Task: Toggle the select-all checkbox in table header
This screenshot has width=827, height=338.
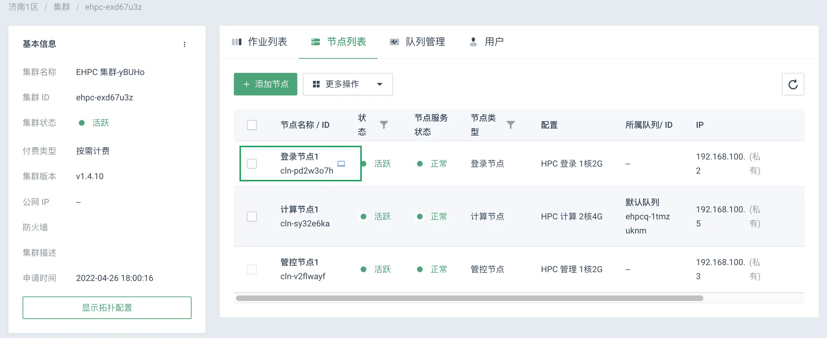Action: (252, 125)
